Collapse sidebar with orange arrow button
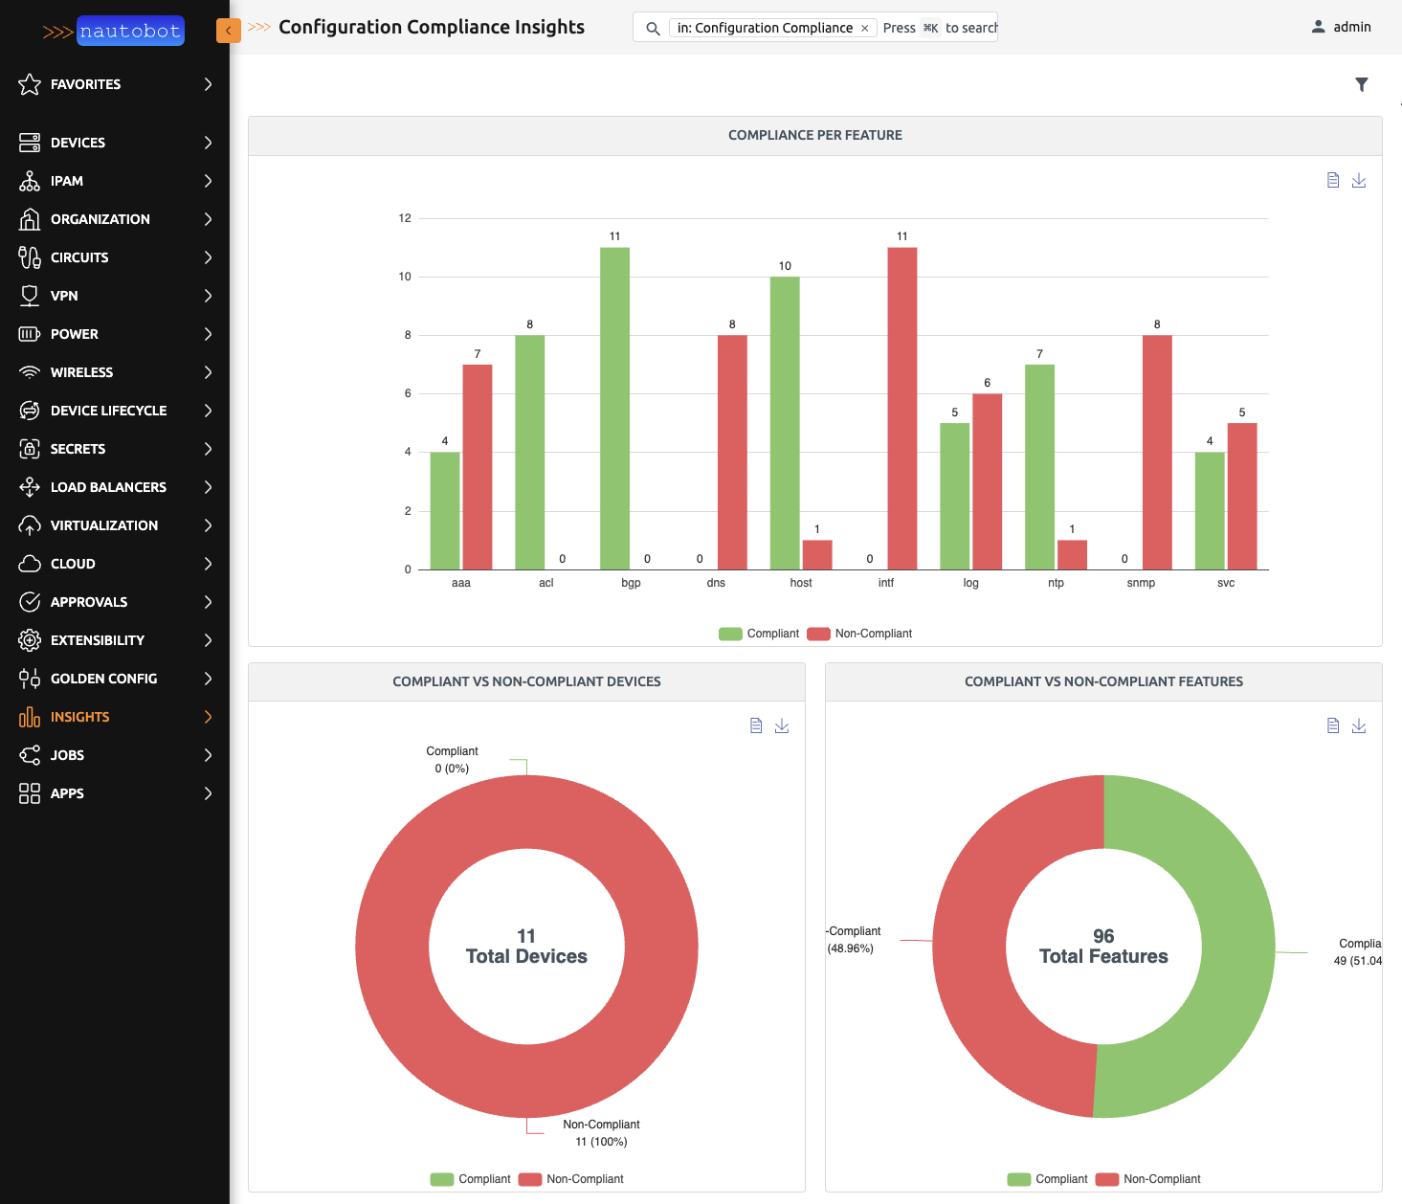The width and height of the screenshot is (1402, 1204). [228, 31]
